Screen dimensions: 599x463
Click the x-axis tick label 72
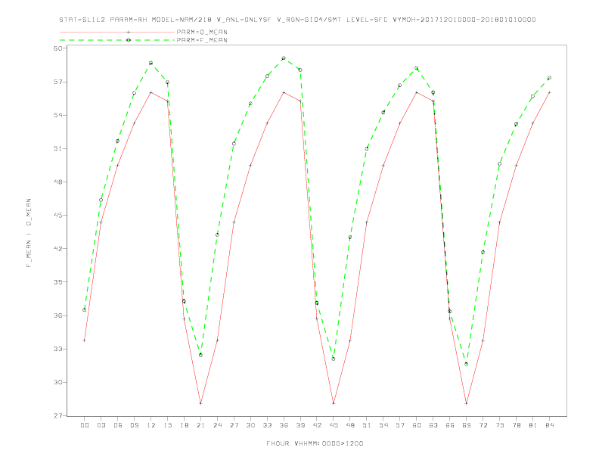(x=483, y=425)
